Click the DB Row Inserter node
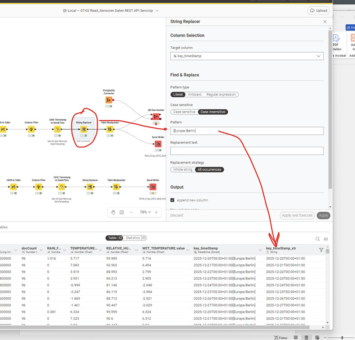The image size is (355, 340). pyautogui.click(x=156, y=117)
